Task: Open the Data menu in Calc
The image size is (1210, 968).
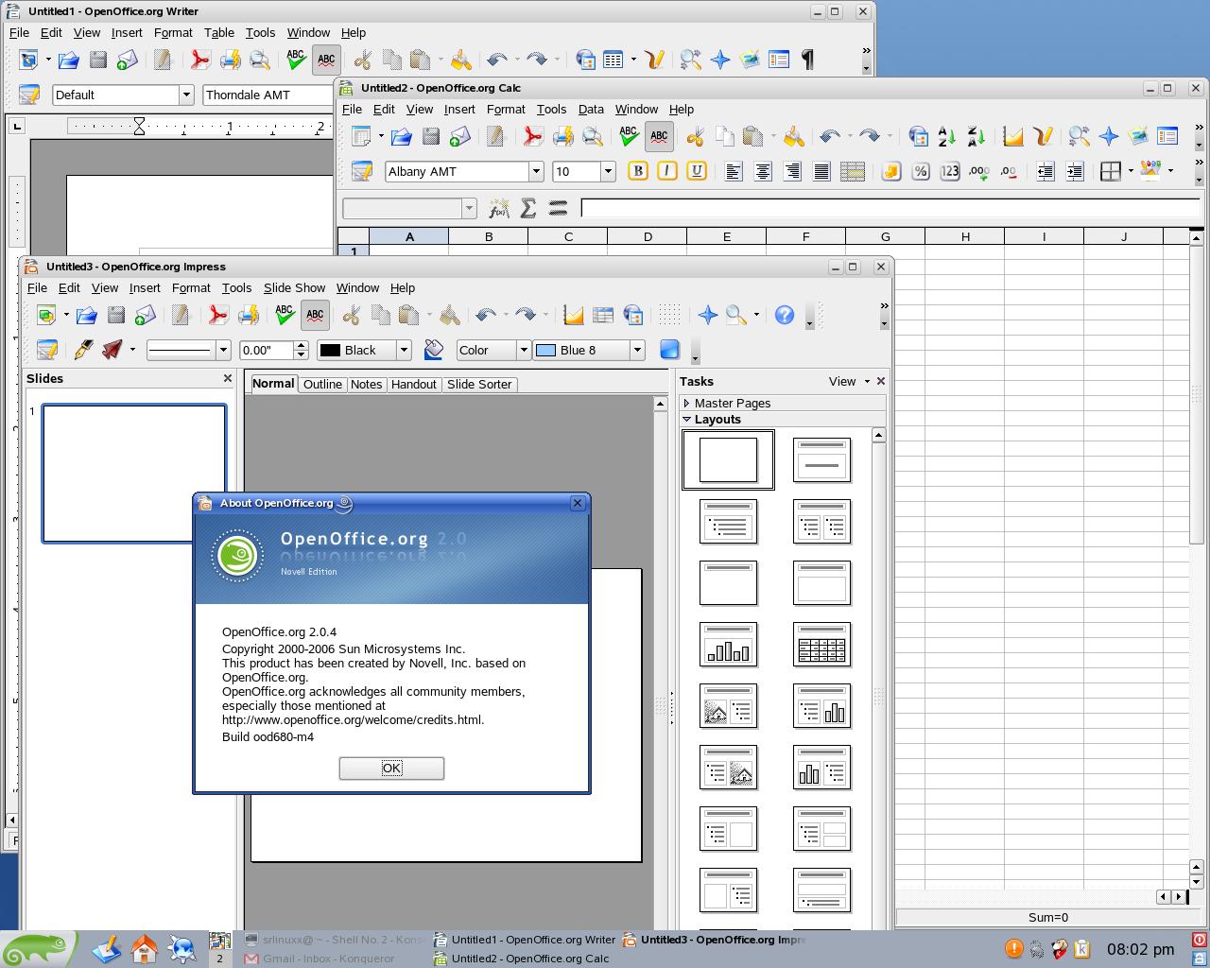Action: pos(591,109)
